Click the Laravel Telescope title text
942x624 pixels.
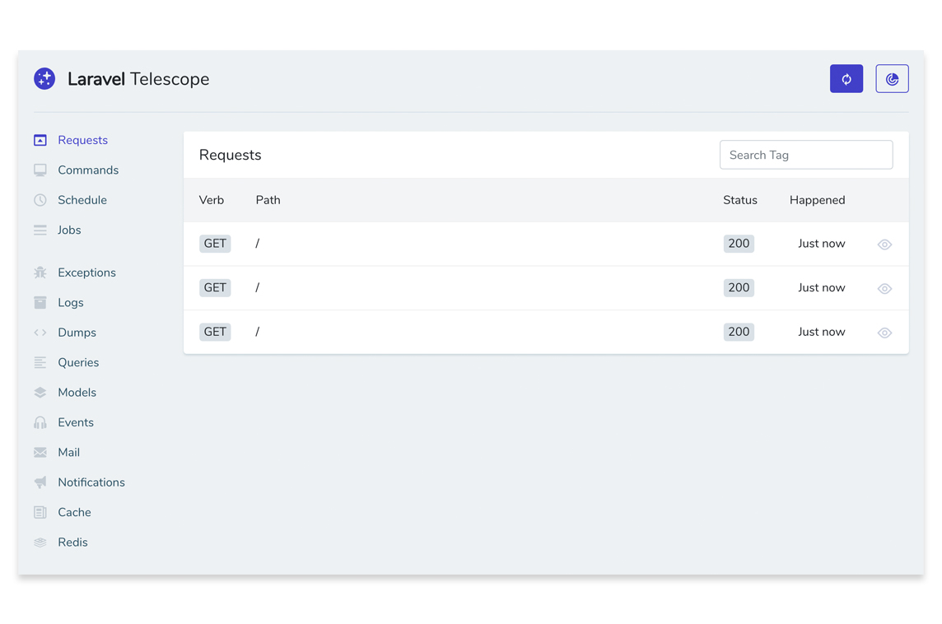pos(138,79)
